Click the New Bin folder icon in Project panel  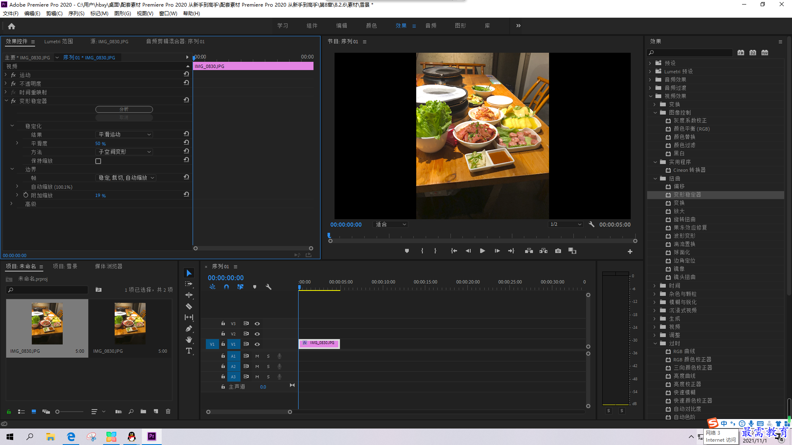[143, 411]
